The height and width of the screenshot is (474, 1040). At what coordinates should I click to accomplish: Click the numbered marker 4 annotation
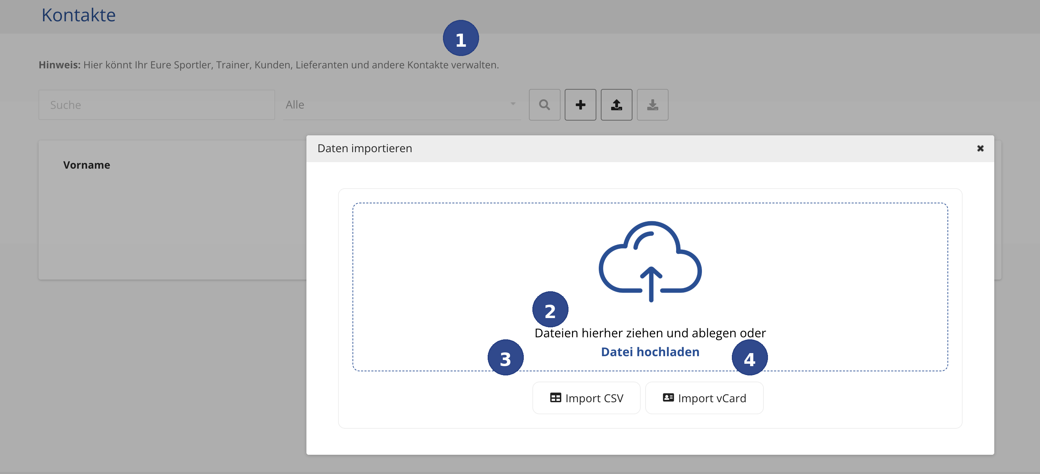coord(749,357)
